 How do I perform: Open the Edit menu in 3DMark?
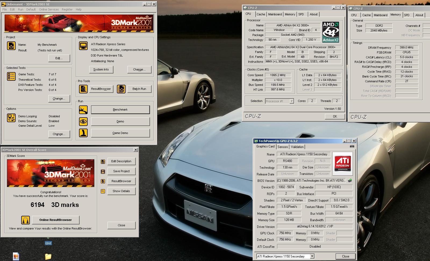[12, 9]
